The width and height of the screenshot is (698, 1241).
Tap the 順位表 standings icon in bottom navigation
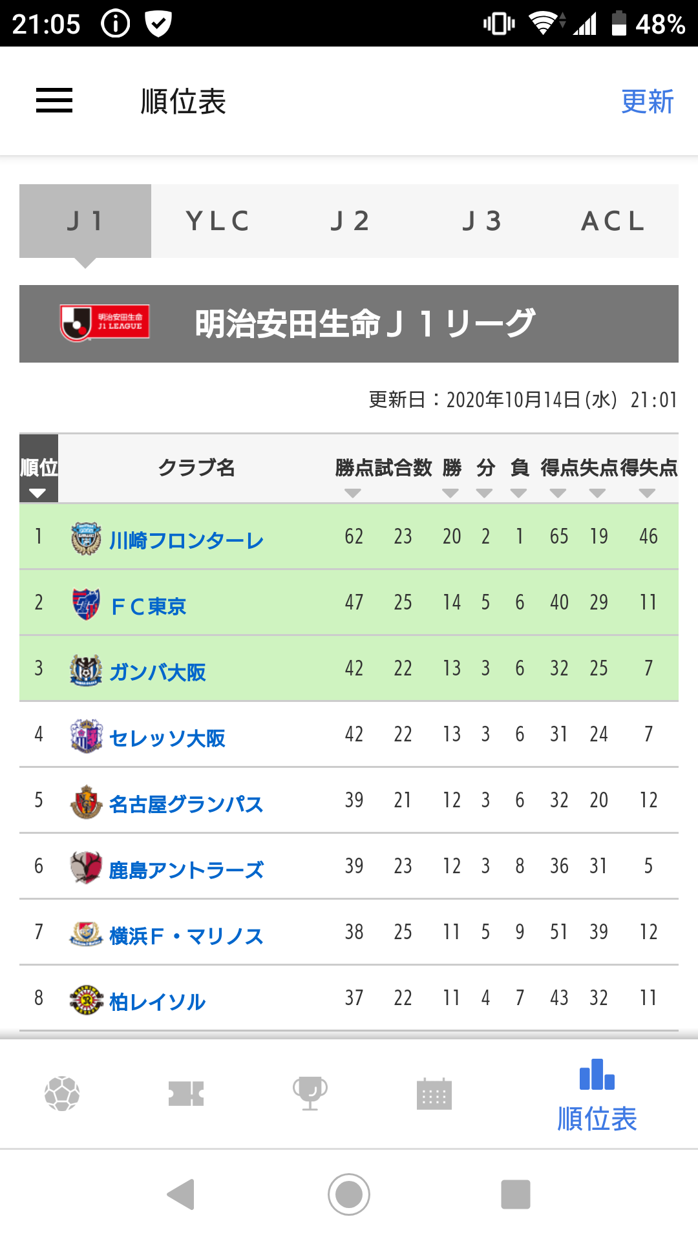597,1095
